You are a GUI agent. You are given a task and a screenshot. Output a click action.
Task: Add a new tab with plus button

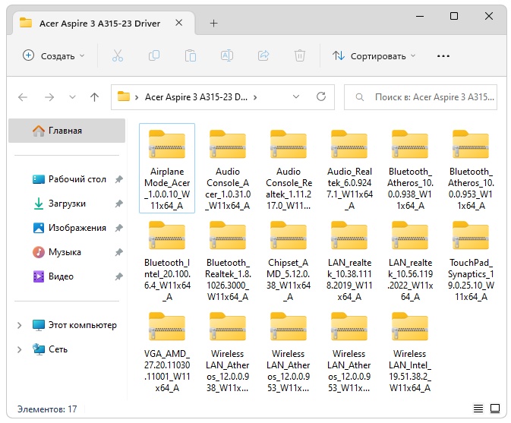tap(213, 23)
